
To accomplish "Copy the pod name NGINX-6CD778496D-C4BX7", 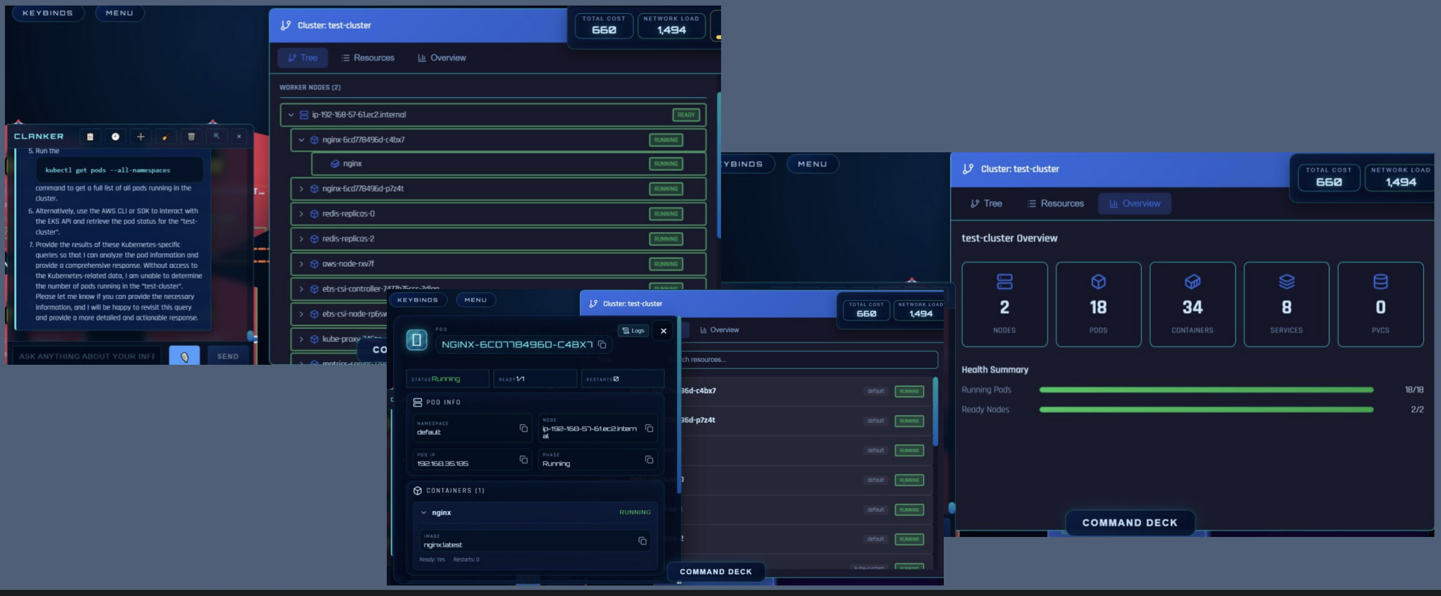I will pos(602,345).
